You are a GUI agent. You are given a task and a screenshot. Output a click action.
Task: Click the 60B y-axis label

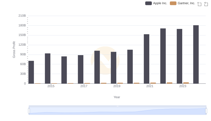tap(23, 64)
